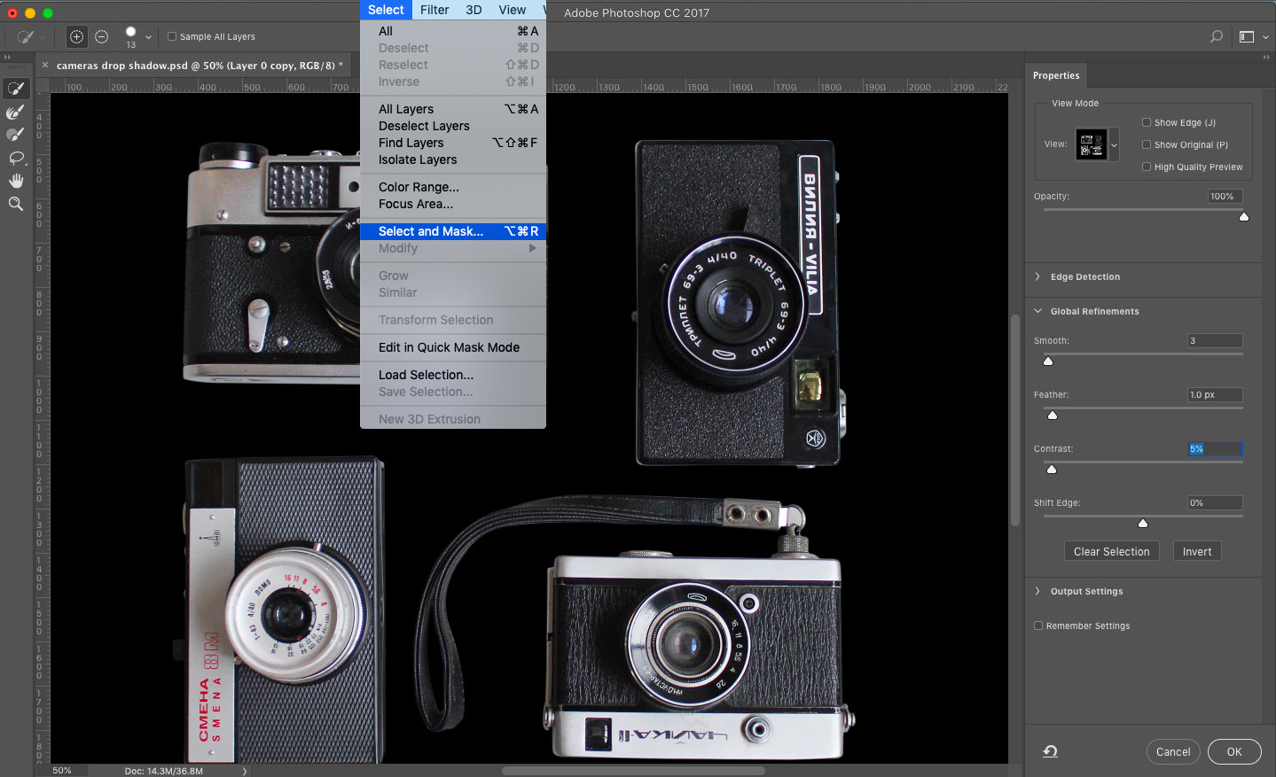1276x777 pixels.
Task: Choose Select and Mask… from the menu
Action: [453, 231]
